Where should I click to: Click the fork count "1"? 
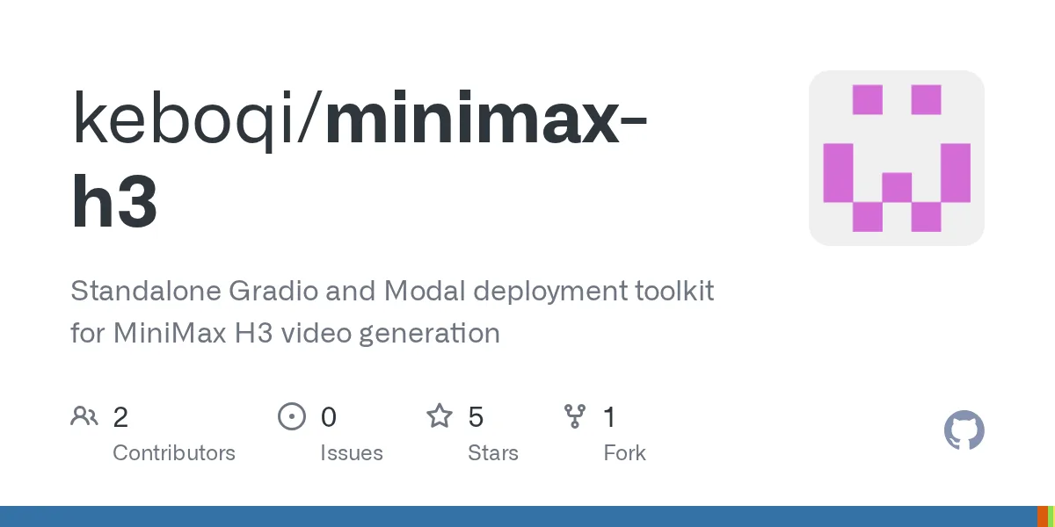tap(609, 417)
